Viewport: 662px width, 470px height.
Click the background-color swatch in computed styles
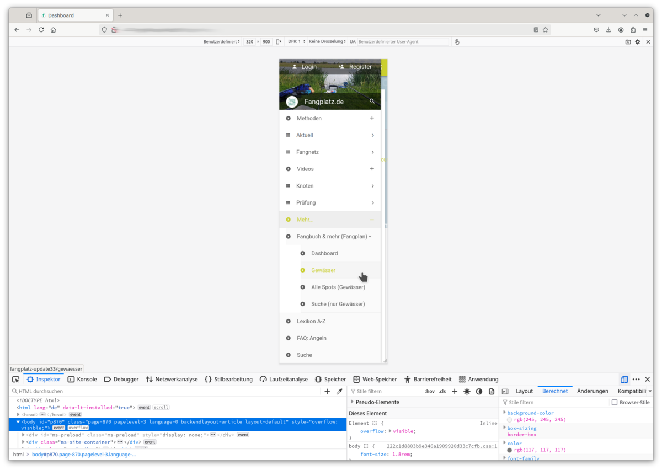[510, 420]
